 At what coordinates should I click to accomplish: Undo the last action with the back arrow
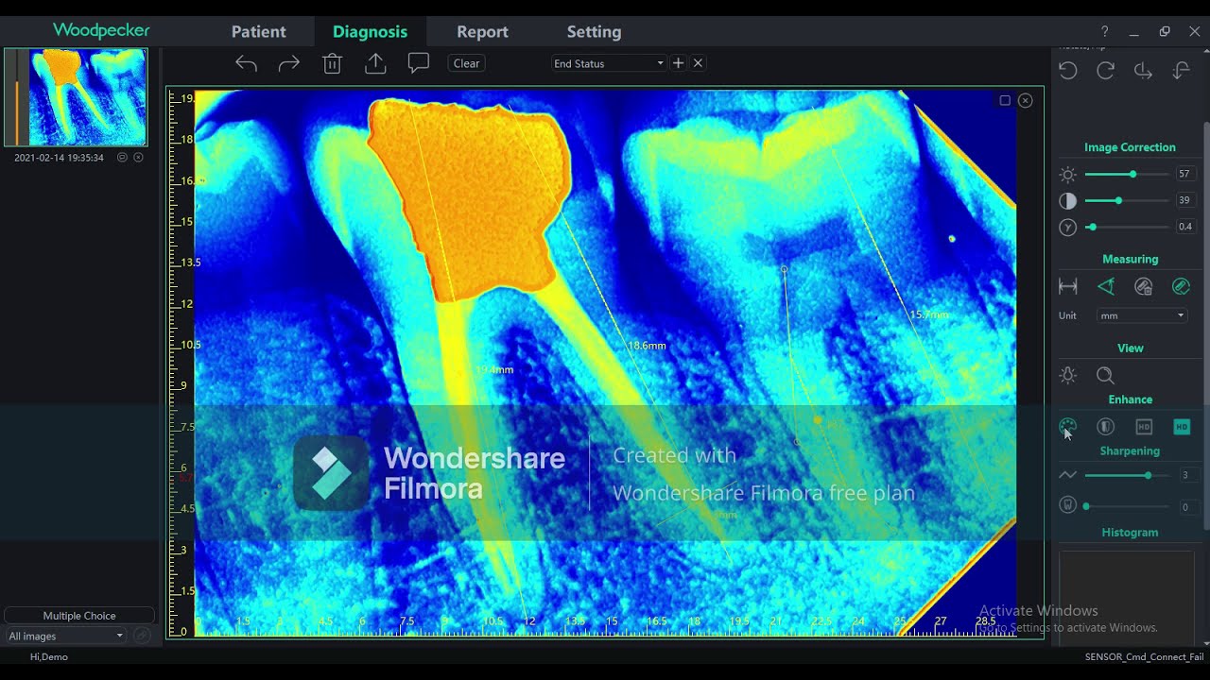click(x=246, y=63)
